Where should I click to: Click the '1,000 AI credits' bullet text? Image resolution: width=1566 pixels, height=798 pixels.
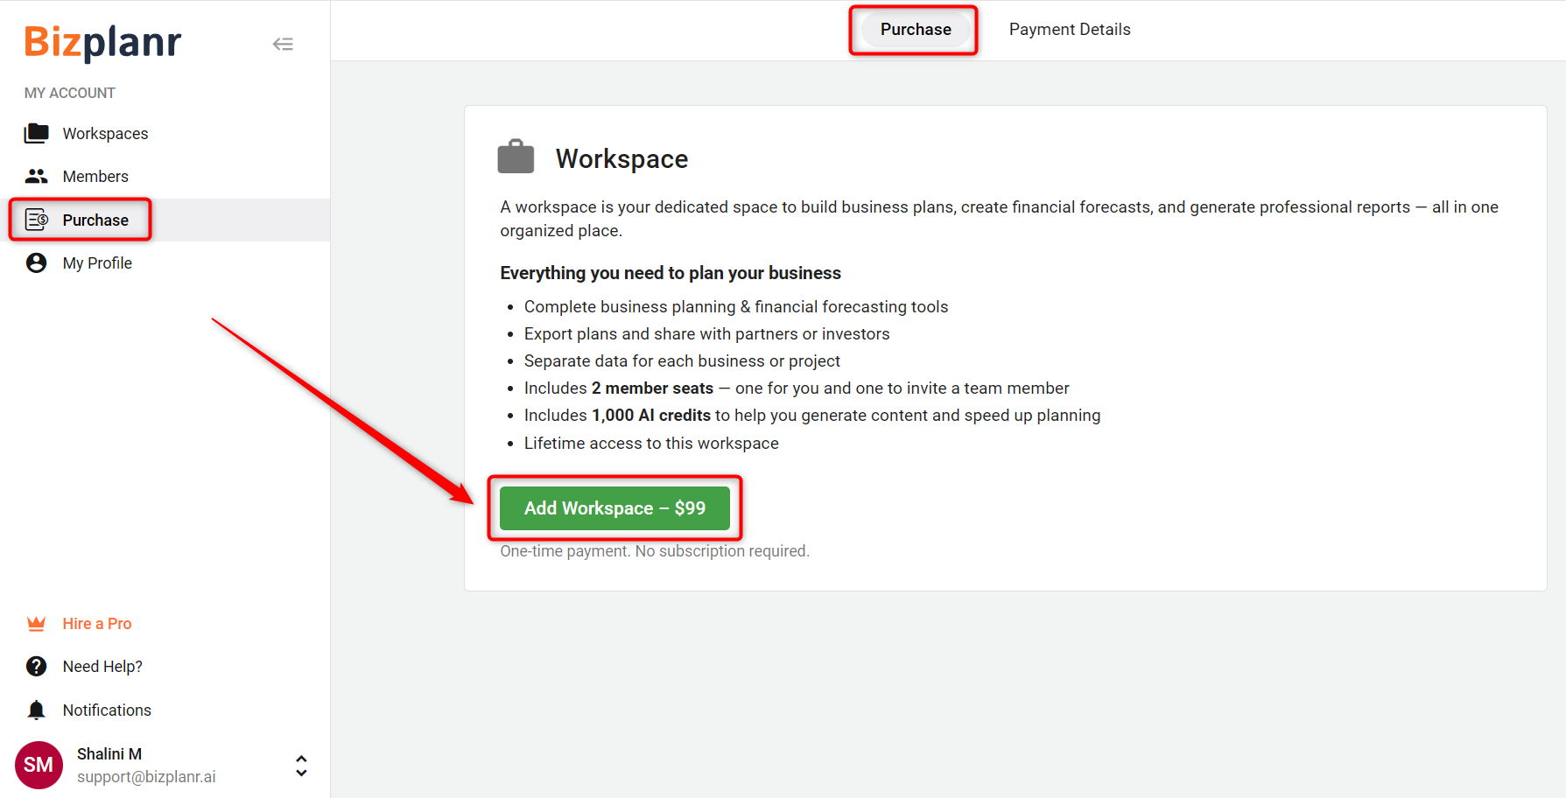click(812, 416)
